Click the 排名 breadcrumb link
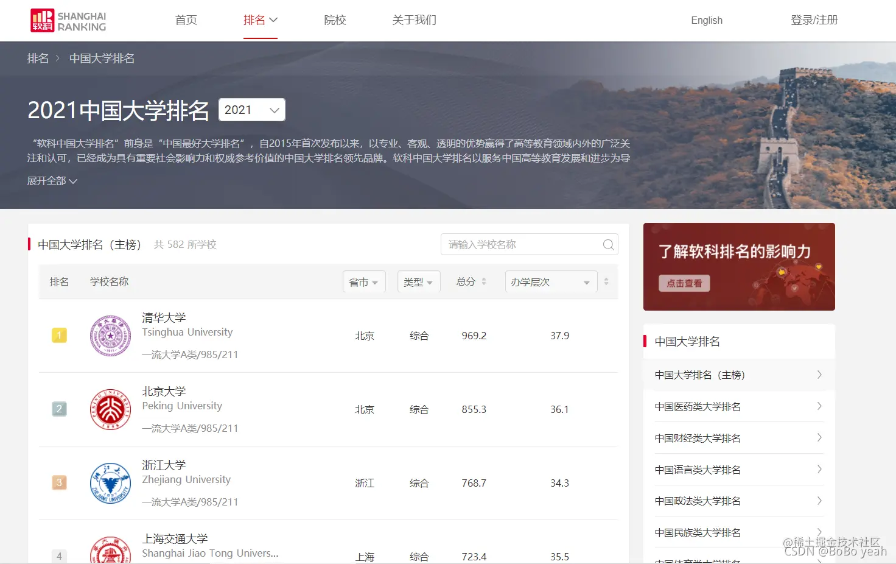Viewport: 896px width, 564px height. pos(38,58)
